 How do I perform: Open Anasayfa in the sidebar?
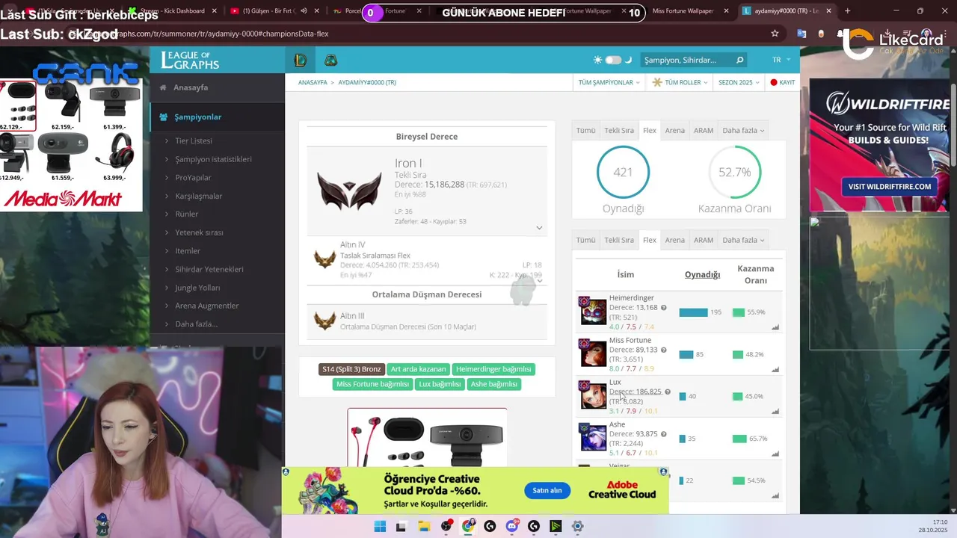pyautogui.click(x=191, y=87)
